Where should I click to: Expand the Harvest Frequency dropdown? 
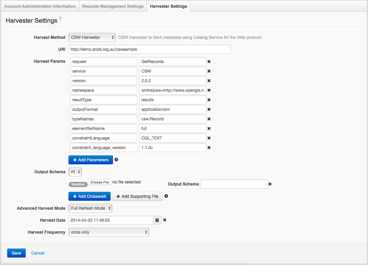coord(109,232)
